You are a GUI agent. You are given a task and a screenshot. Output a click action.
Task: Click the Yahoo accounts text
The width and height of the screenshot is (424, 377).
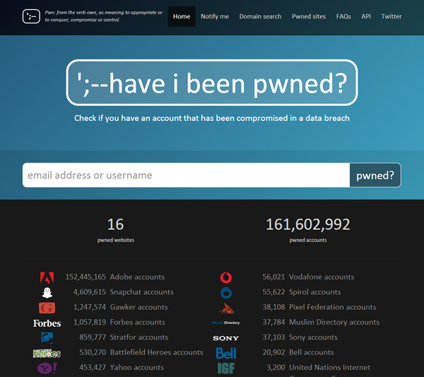[137, 368]
